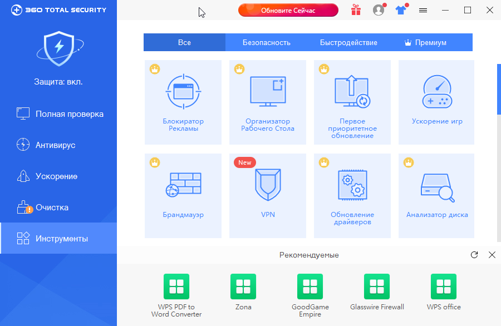
Task: Switch to the Безопасность tab
Action: 267,42
